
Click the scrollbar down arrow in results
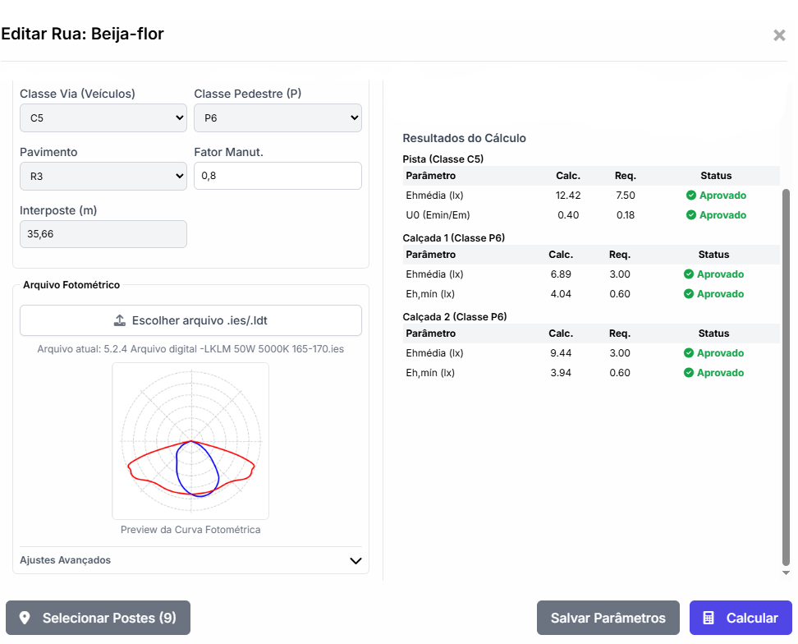click(786, 573)
